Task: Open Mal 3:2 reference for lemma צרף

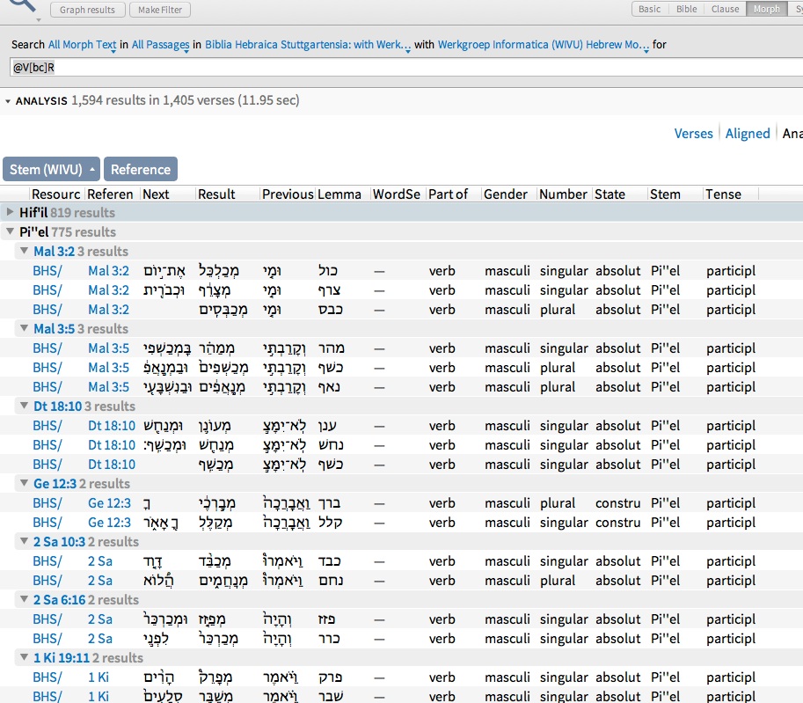Action: point(108,290)
